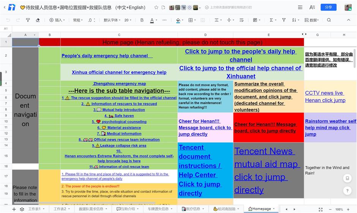Open the Zhengzhou emergency map link

click(x=119, y=84)
